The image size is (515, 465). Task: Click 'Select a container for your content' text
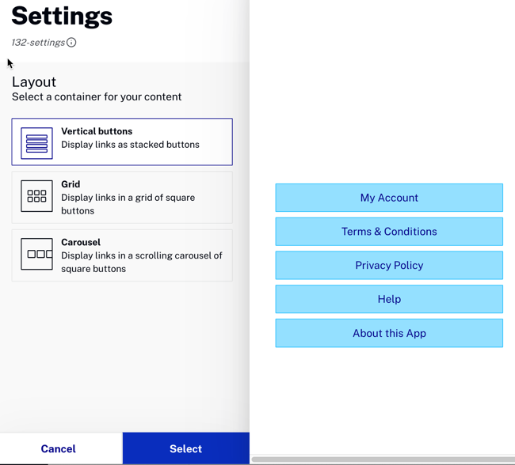pos(97,96)
